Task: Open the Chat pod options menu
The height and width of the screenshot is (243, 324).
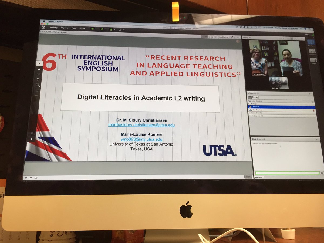Action: [x=317, y=139]
